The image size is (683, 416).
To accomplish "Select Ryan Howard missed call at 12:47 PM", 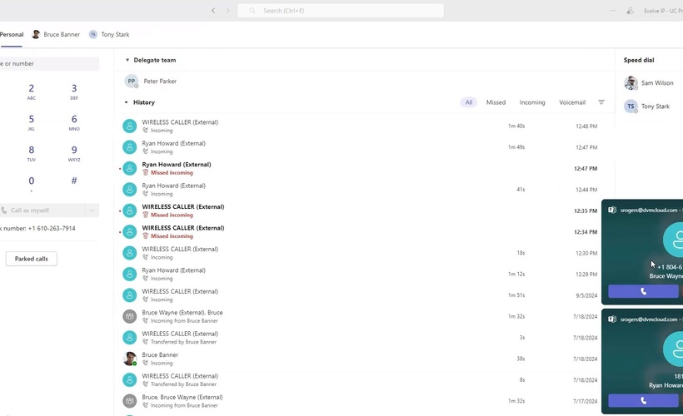I will coord(364,168).
